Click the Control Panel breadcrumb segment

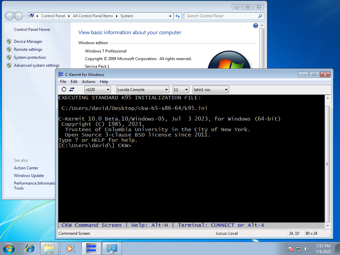(53, 16)
